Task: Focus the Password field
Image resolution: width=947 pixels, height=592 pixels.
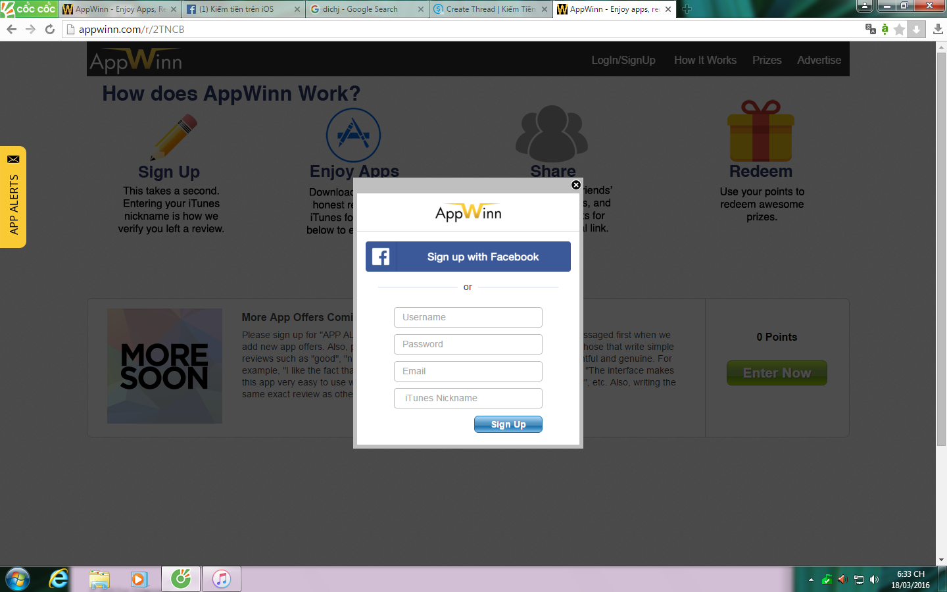Action: (x=468, y=344)
